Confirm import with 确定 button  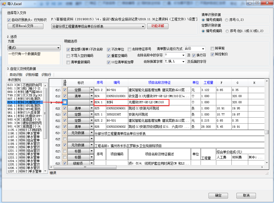pos(218,196)
